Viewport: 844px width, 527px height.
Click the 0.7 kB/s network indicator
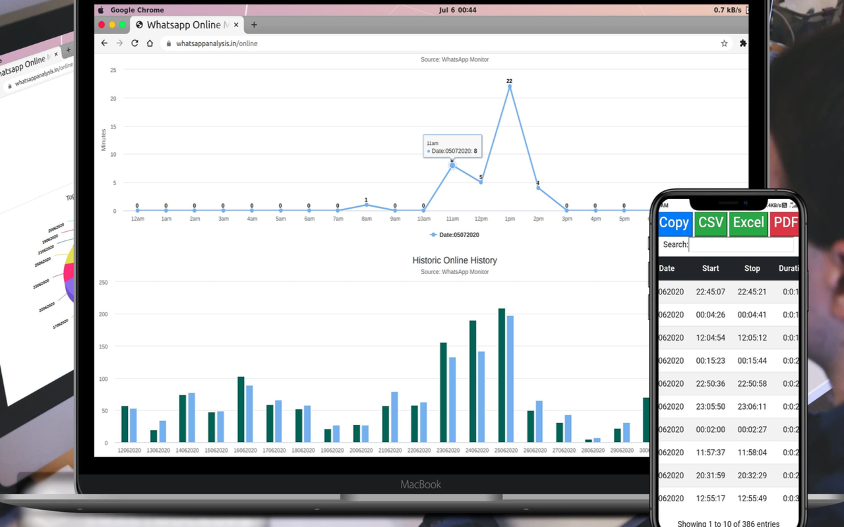coord(728,10)
